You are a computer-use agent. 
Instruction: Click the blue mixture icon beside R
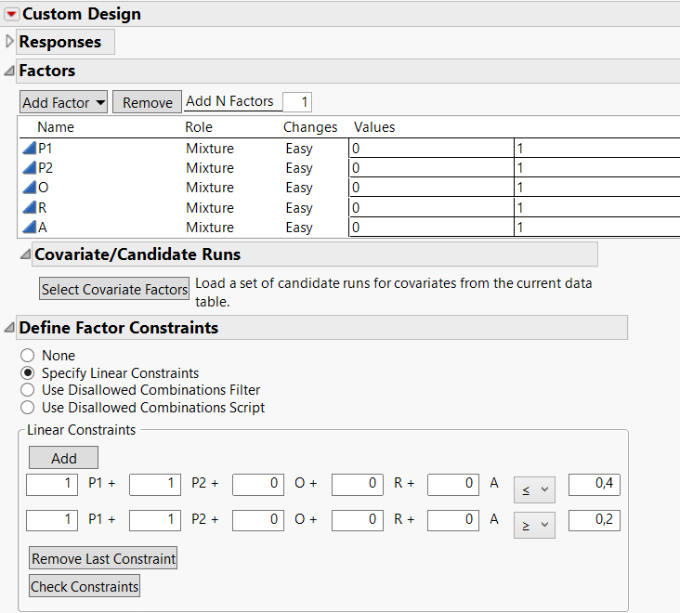(28, 208)
